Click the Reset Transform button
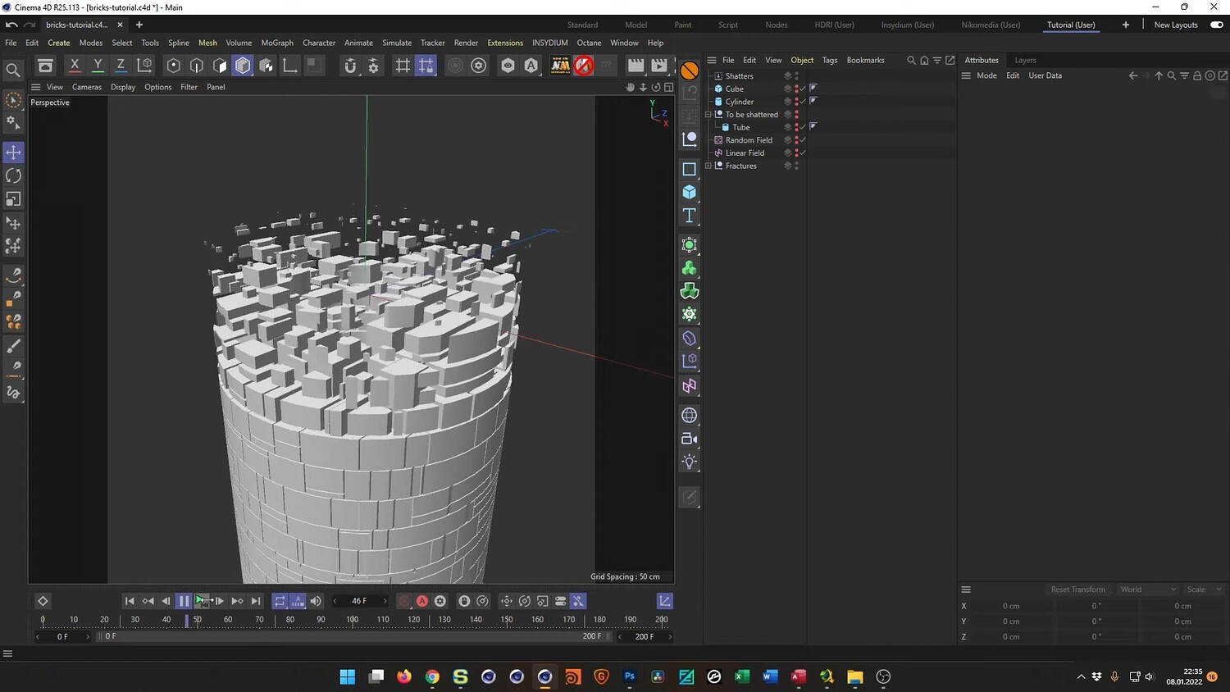This screenshot has width=1230, height=692. click(x=1077, y=590)
